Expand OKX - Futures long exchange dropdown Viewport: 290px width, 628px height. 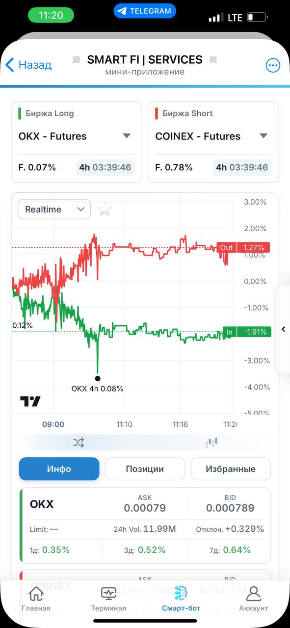point(76,136)
